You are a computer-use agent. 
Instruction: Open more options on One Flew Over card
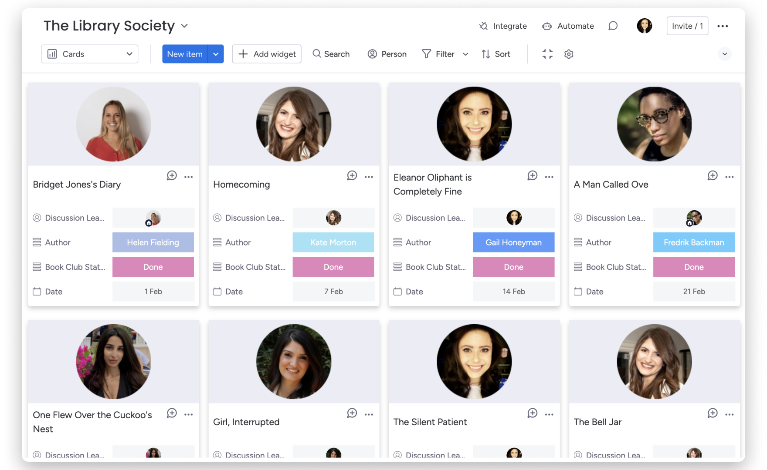pyautogui.click(x=188, y=414)
